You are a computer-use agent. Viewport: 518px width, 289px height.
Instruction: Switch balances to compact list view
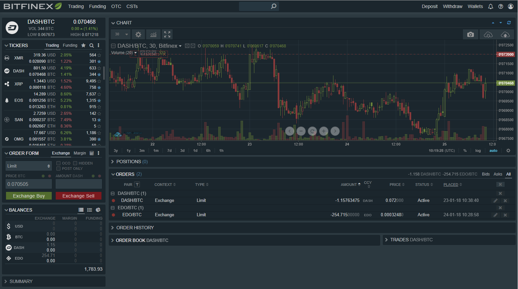(89, 210)
